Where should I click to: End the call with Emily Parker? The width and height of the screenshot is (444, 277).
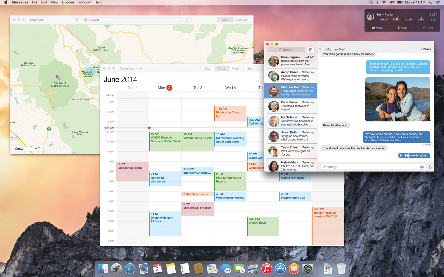(427, 28)
